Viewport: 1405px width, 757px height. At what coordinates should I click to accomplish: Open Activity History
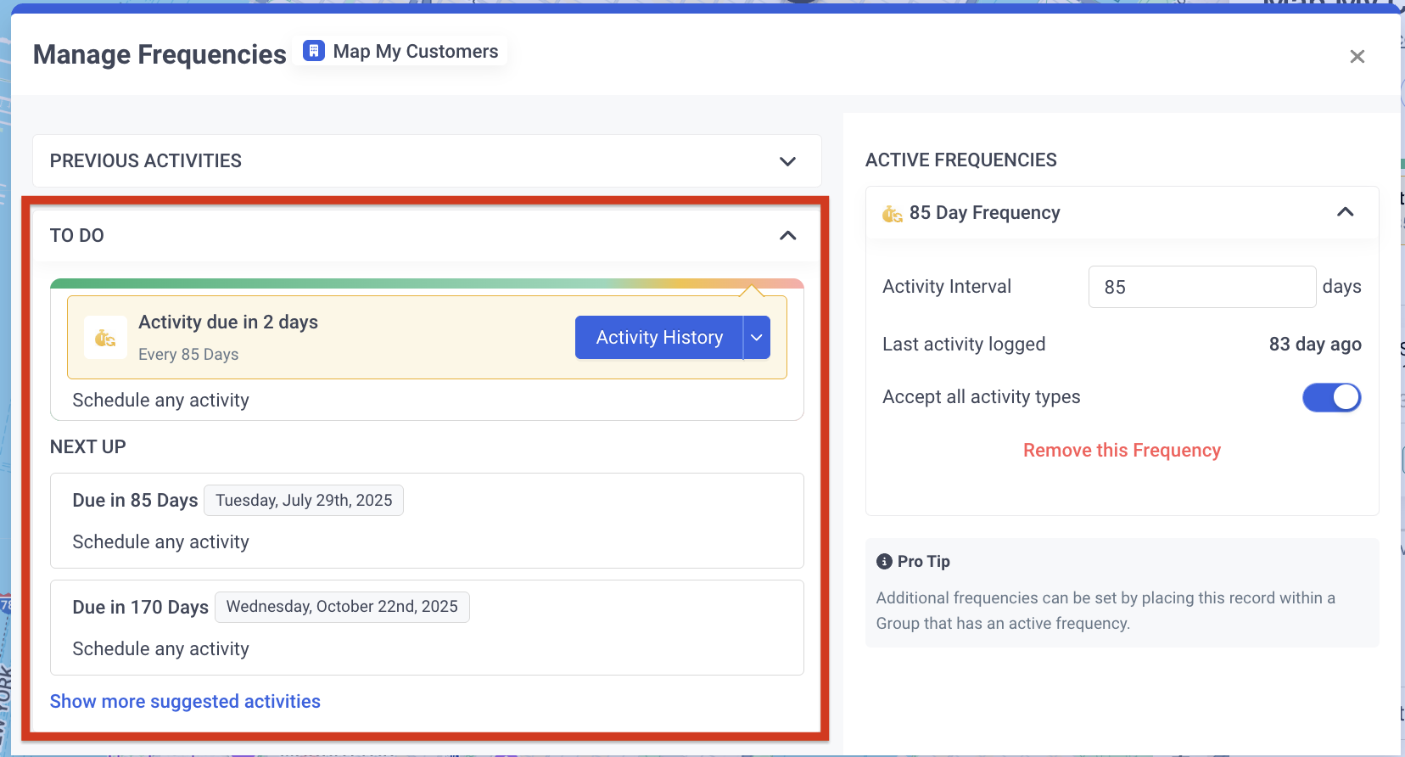pos(659,338)
